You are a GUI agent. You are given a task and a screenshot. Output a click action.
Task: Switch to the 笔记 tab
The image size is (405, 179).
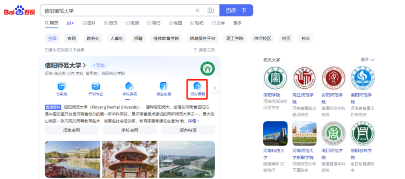(154, 23)
